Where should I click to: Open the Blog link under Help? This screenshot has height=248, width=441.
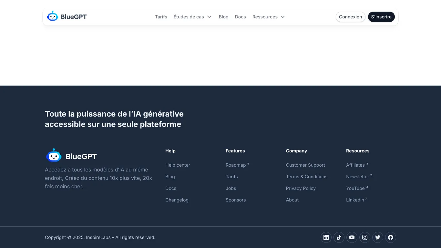(170, 177)
